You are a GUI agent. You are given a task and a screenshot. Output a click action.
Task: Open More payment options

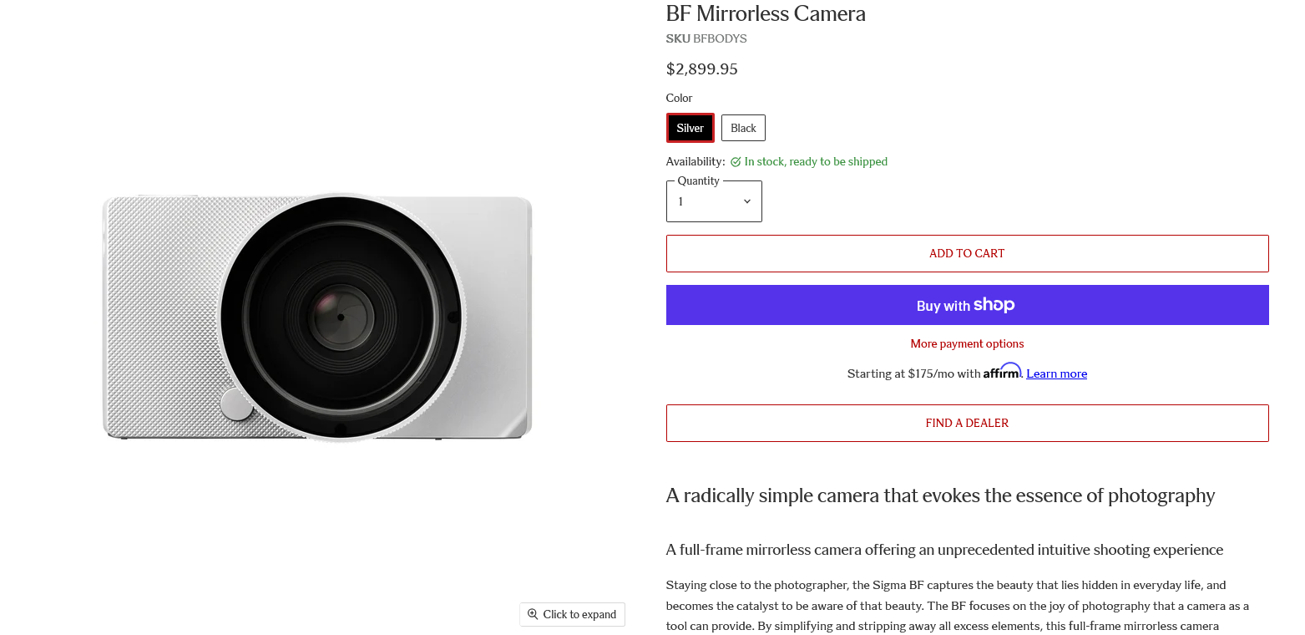[x=967, y=343]
